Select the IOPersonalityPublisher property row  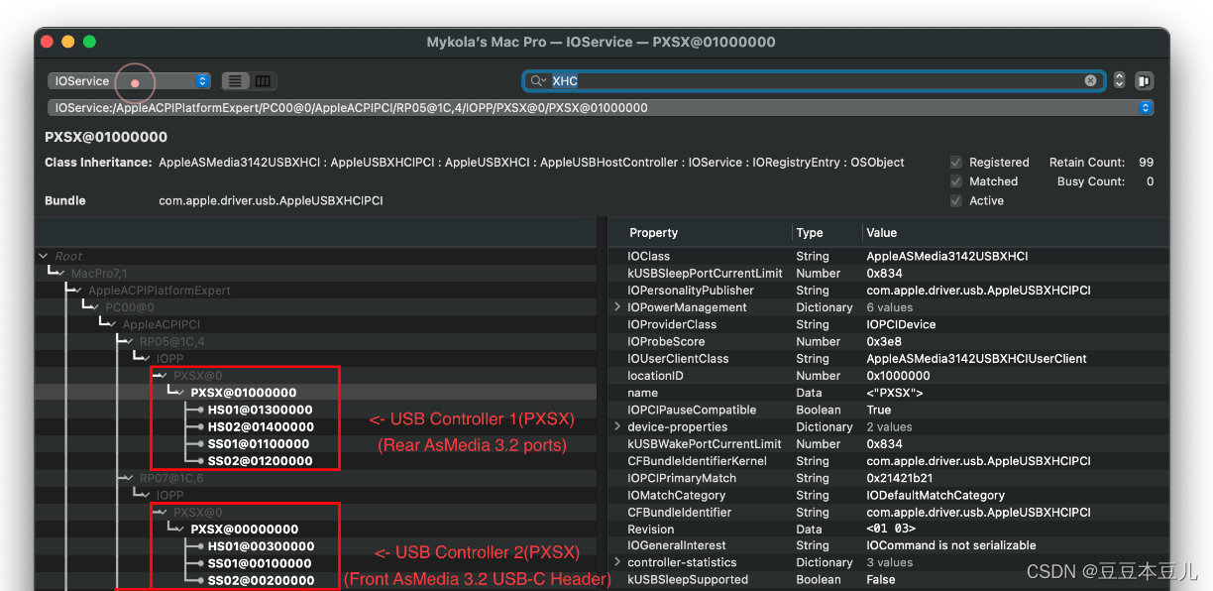(889, 291)
